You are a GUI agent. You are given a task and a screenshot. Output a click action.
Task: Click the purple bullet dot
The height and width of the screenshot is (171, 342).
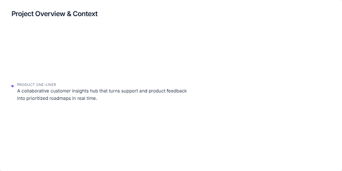[12, 86]
